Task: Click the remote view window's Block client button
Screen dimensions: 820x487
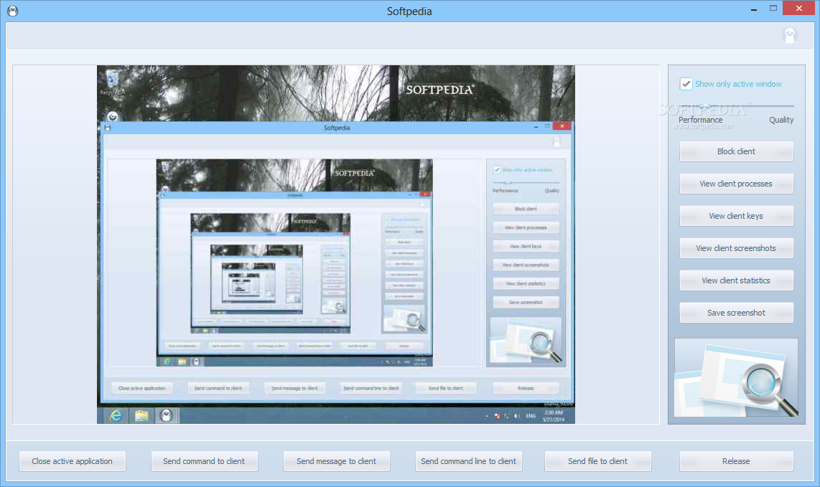Action: [526, 209]
